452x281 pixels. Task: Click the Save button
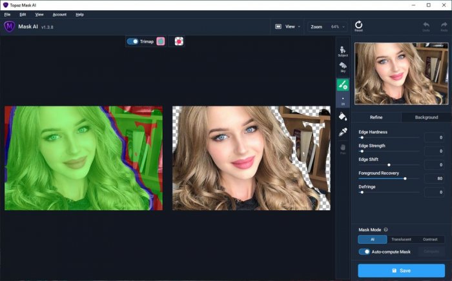[401, 271]
